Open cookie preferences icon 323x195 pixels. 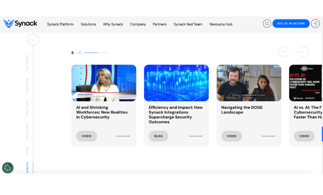8,168
